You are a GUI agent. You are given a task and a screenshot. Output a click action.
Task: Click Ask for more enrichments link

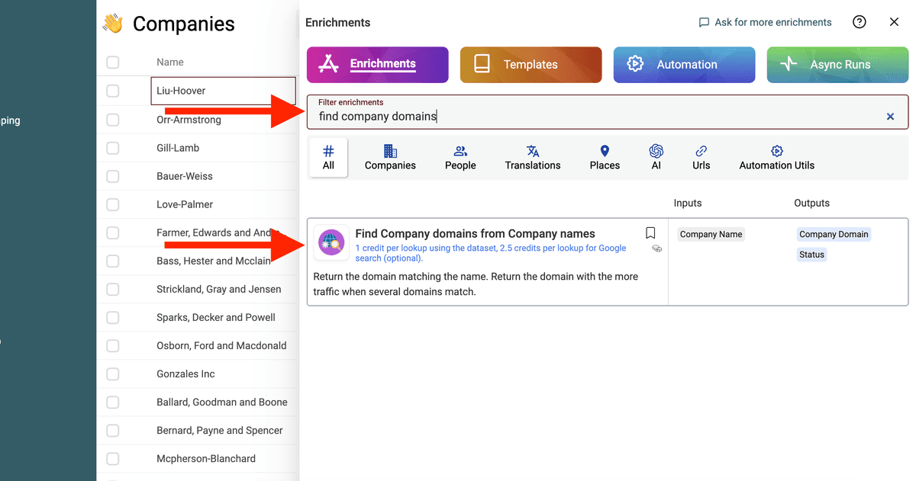pos(765,22)
